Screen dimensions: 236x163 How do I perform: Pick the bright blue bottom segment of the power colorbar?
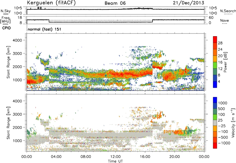pyautogui.click(x=215, y=84)
